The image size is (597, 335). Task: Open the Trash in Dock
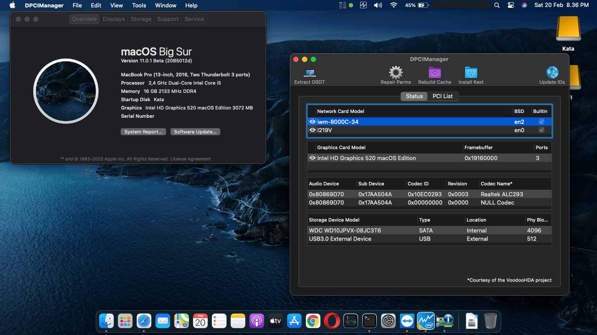(490, 321)
